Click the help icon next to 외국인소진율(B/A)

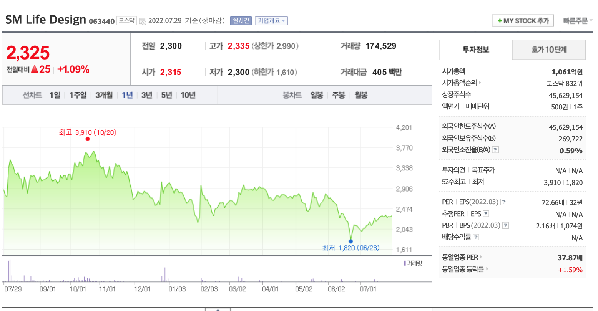[x=495, y=150]
